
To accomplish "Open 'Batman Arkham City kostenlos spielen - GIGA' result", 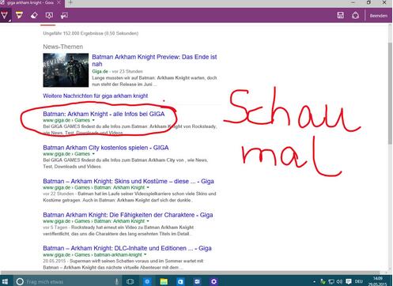I will click(106, 148).
